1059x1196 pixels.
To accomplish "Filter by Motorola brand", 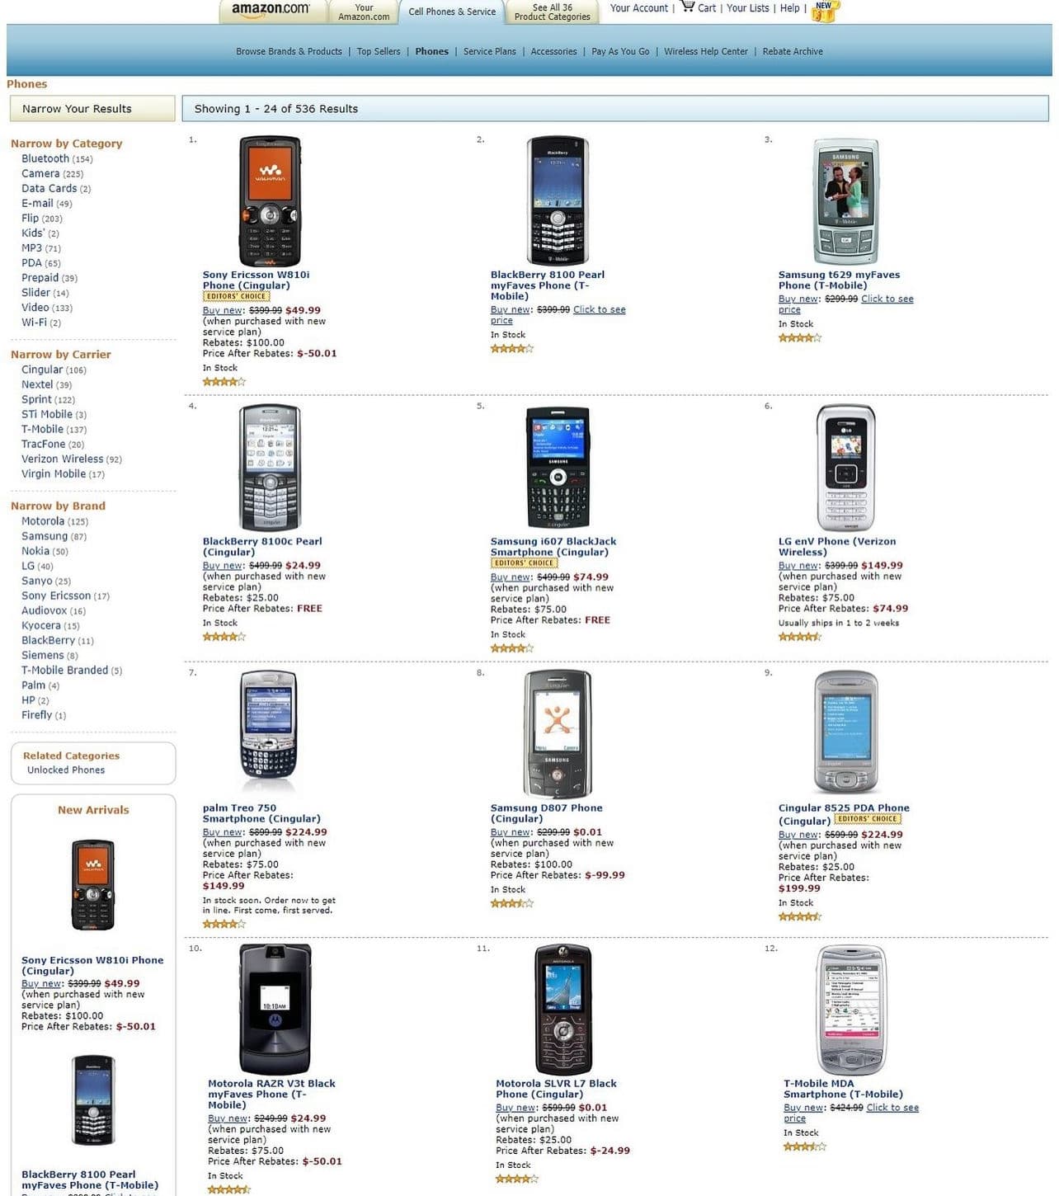I will click(43, 521).
